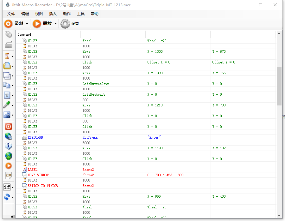This screenshot has height=221, width=285.
Task: Click the find image picture icon
Action: [7, 115]
